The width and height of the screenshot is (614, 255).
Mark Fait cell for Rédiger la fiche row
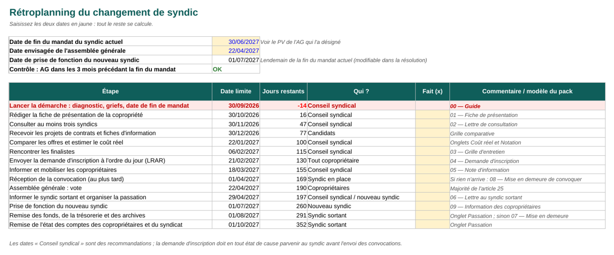pyautogui.click(x=432, y=115)
